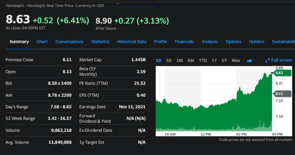The width and height of the screenshot is (295, 155).
Task: Select the 5D chart range
Action: point(169,60)
